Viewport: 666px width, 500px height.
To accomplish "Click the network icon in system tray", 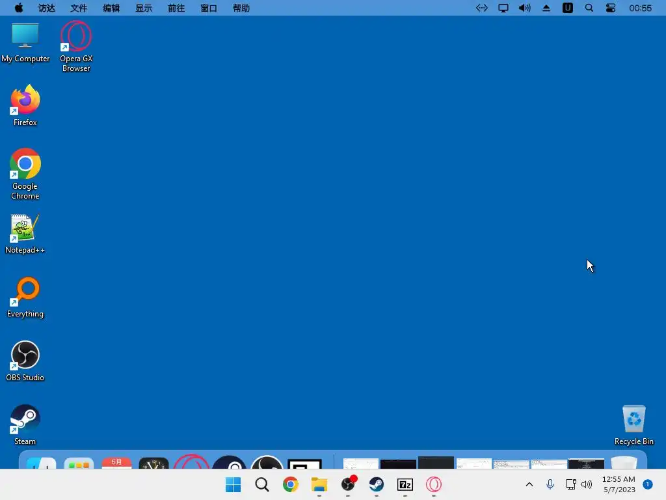I will [x=570, y=484].
